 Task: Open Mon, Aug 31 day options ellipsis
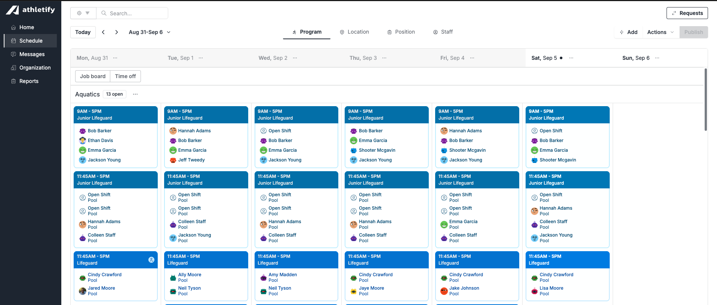click(x=115, y=58)
